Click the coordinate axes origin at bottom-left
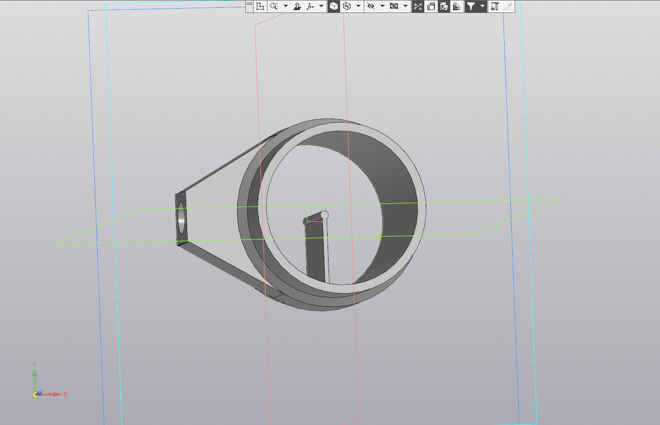 35,394
